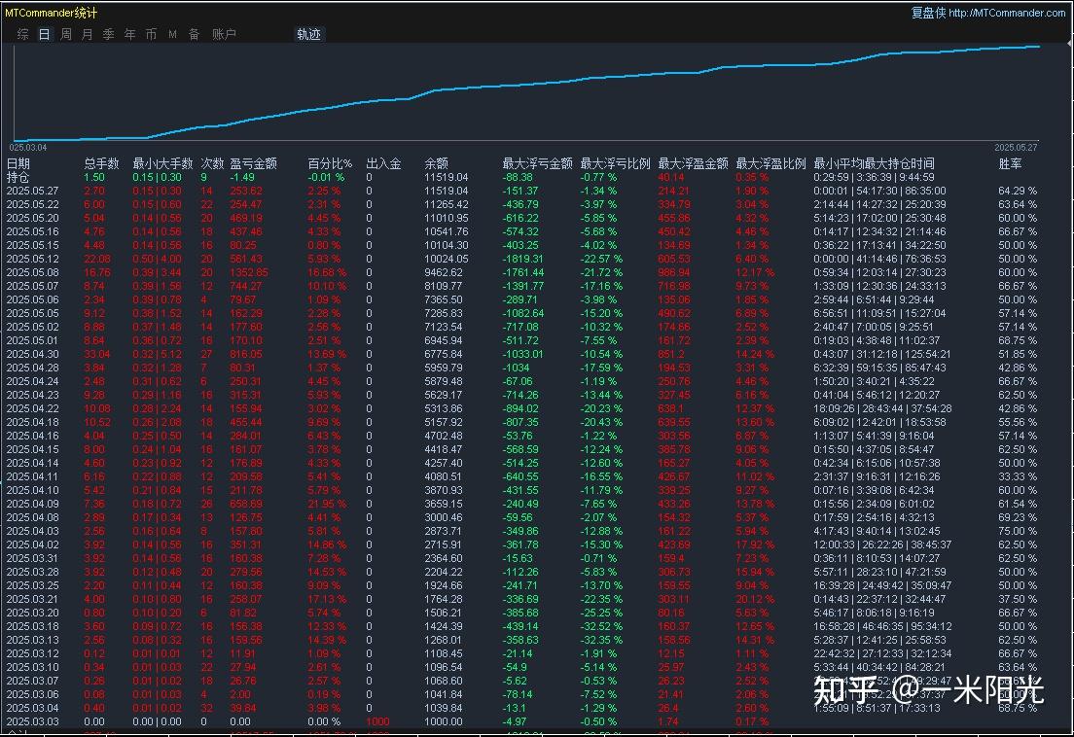
Task: Open the 备 notes view
Action: click(x=194, y=33)
